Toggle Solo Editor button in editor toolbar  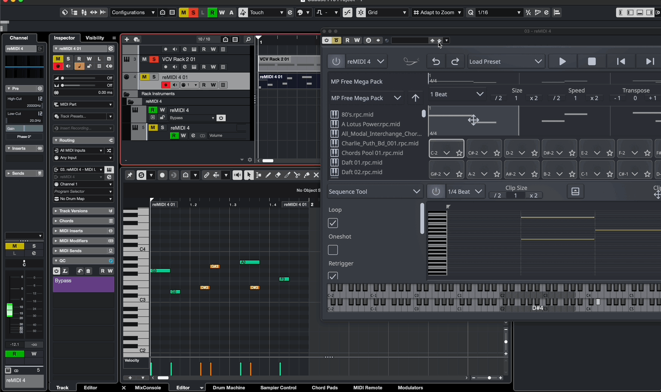pos(141,175)
